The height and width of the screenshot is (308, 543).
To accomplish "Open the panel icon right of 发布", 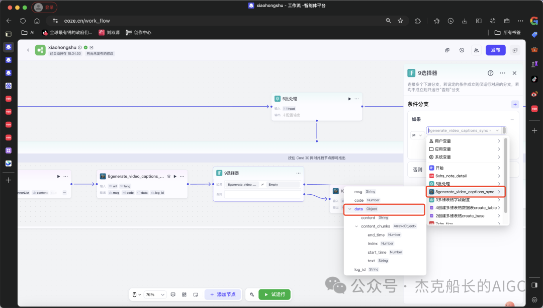I will pos(515,50).
